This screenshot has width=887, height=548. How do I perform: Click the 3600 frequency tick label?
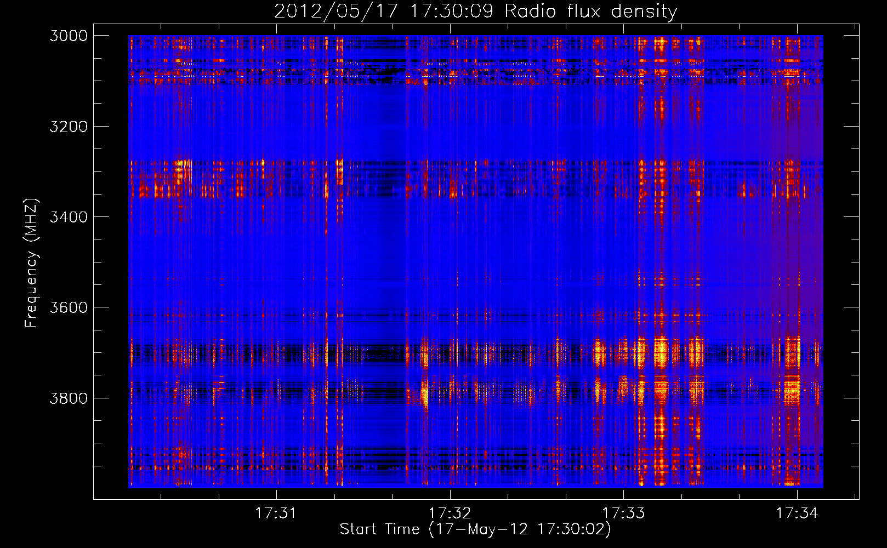click(x=69, y=307)
